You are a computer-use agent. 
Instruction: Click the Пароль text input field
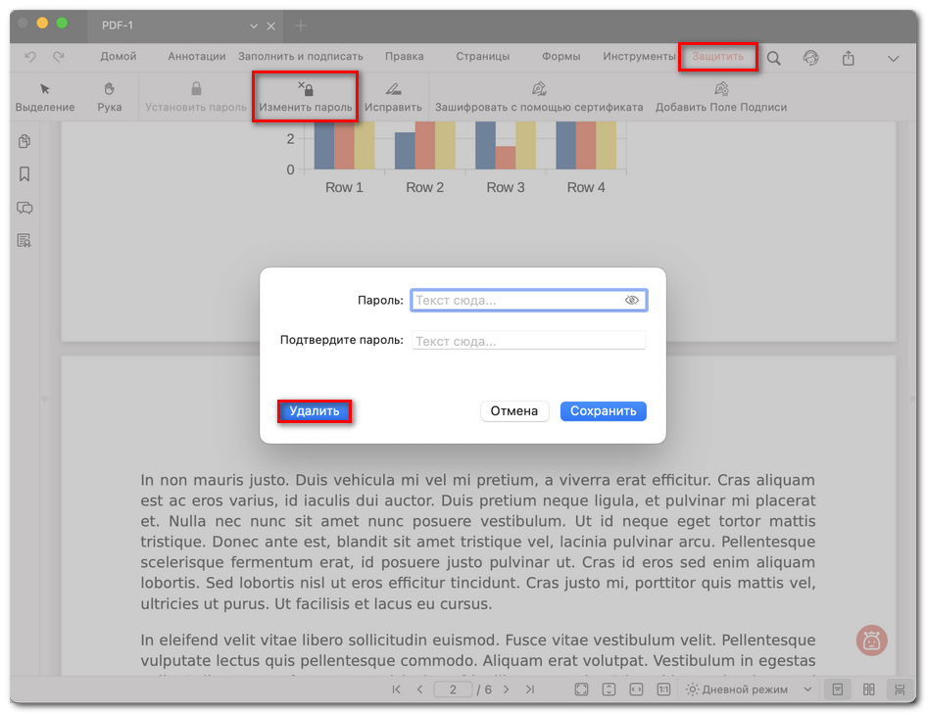519,300
